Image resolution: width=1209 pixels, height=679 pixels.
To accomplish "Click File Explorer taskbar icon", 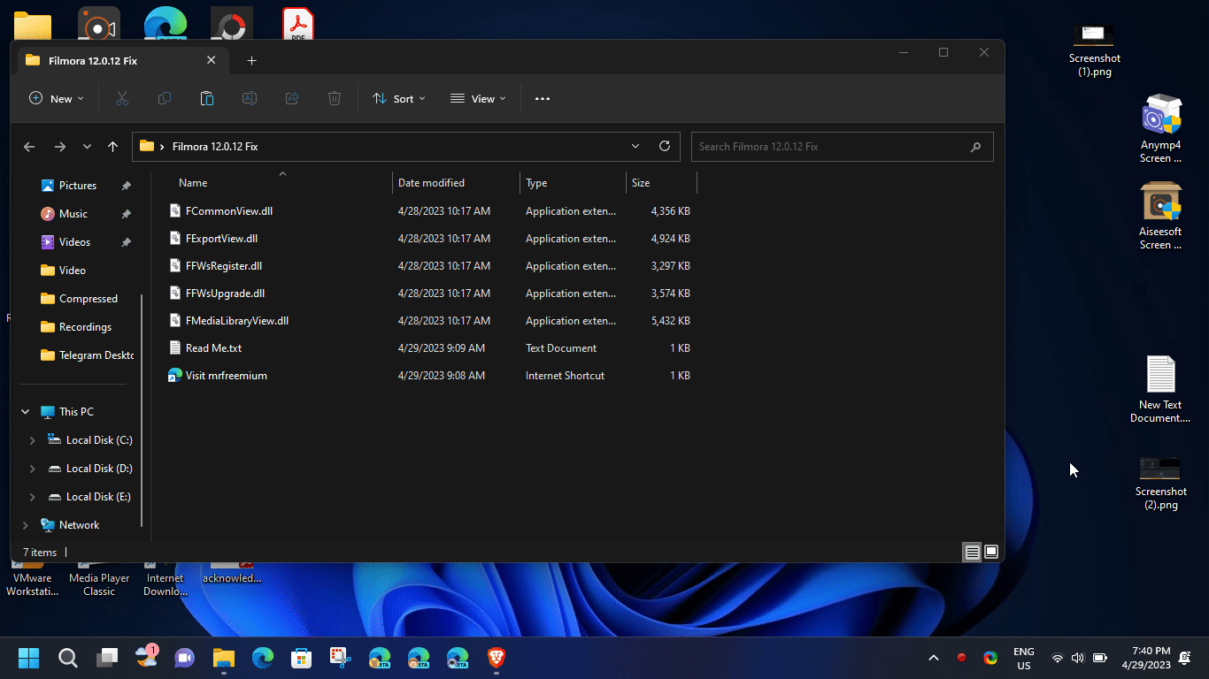I will coord(224,658).
